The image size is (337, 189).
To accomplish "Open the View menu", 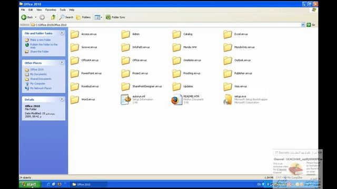I will click(39, 10).
